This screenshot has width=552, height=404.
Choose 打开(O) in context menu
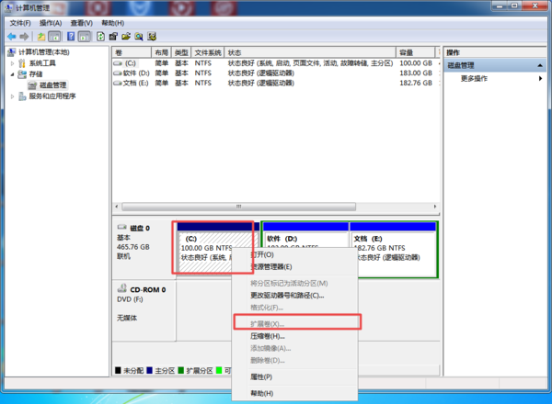pos(294,254)
